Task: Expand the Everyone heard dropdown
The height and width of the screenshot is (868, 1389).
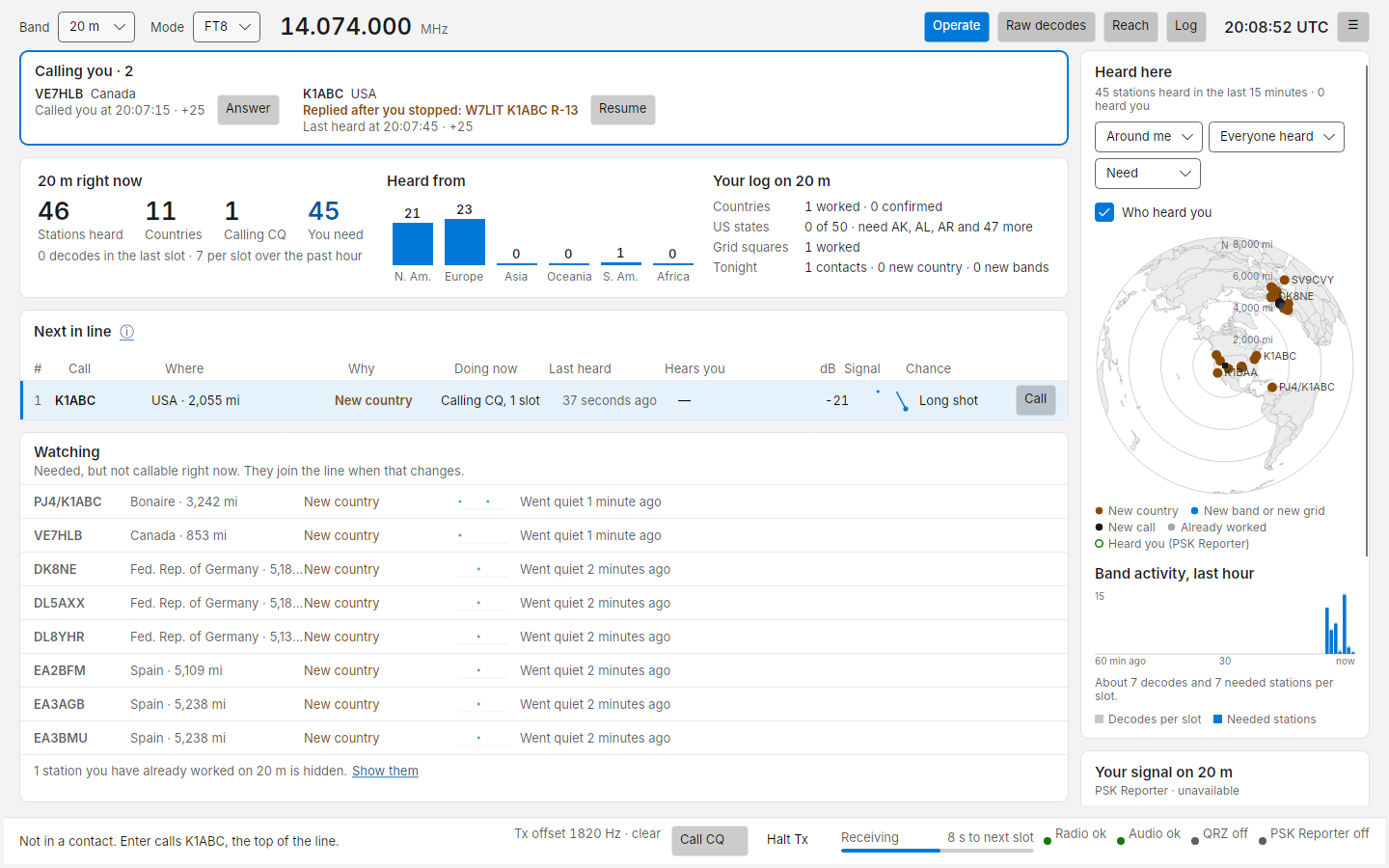Action: click(x=1276, y=137)
